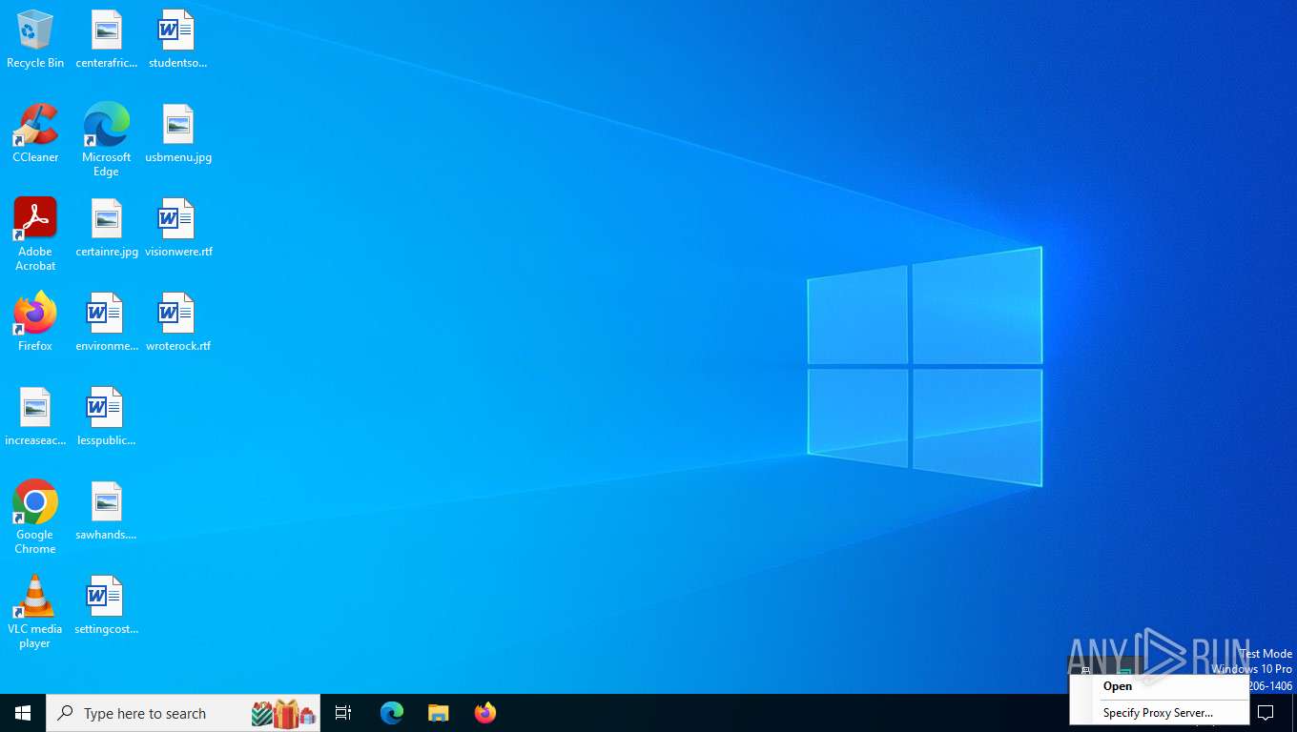Launch Firefox from the taskbar

(x=485, y=713)
